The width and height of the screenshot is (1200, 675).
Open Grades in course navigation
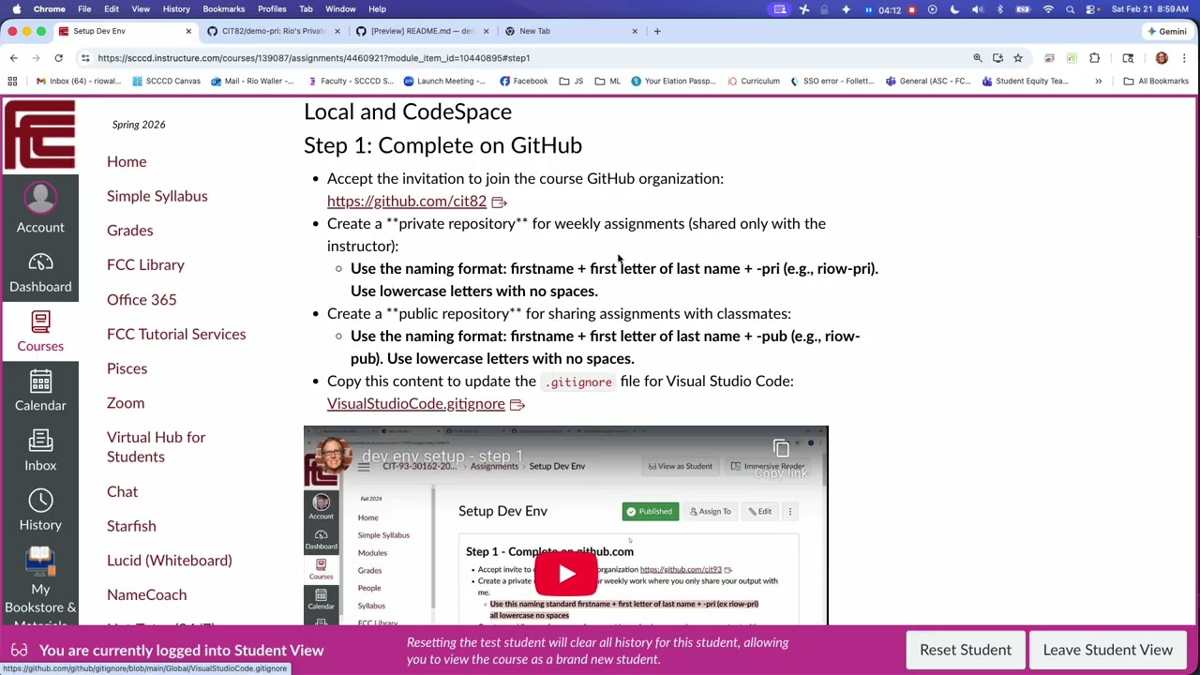pos(129,231)
